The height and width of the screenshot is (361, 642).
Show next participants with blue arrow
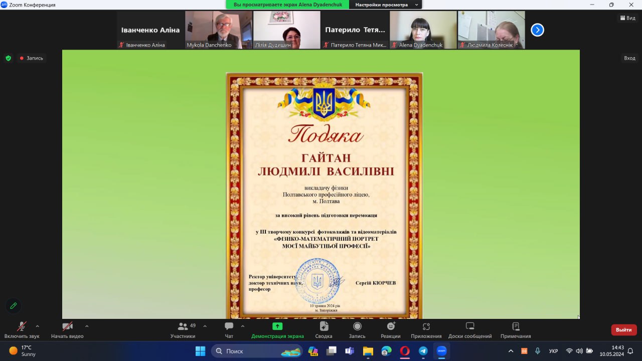(537, 30)
